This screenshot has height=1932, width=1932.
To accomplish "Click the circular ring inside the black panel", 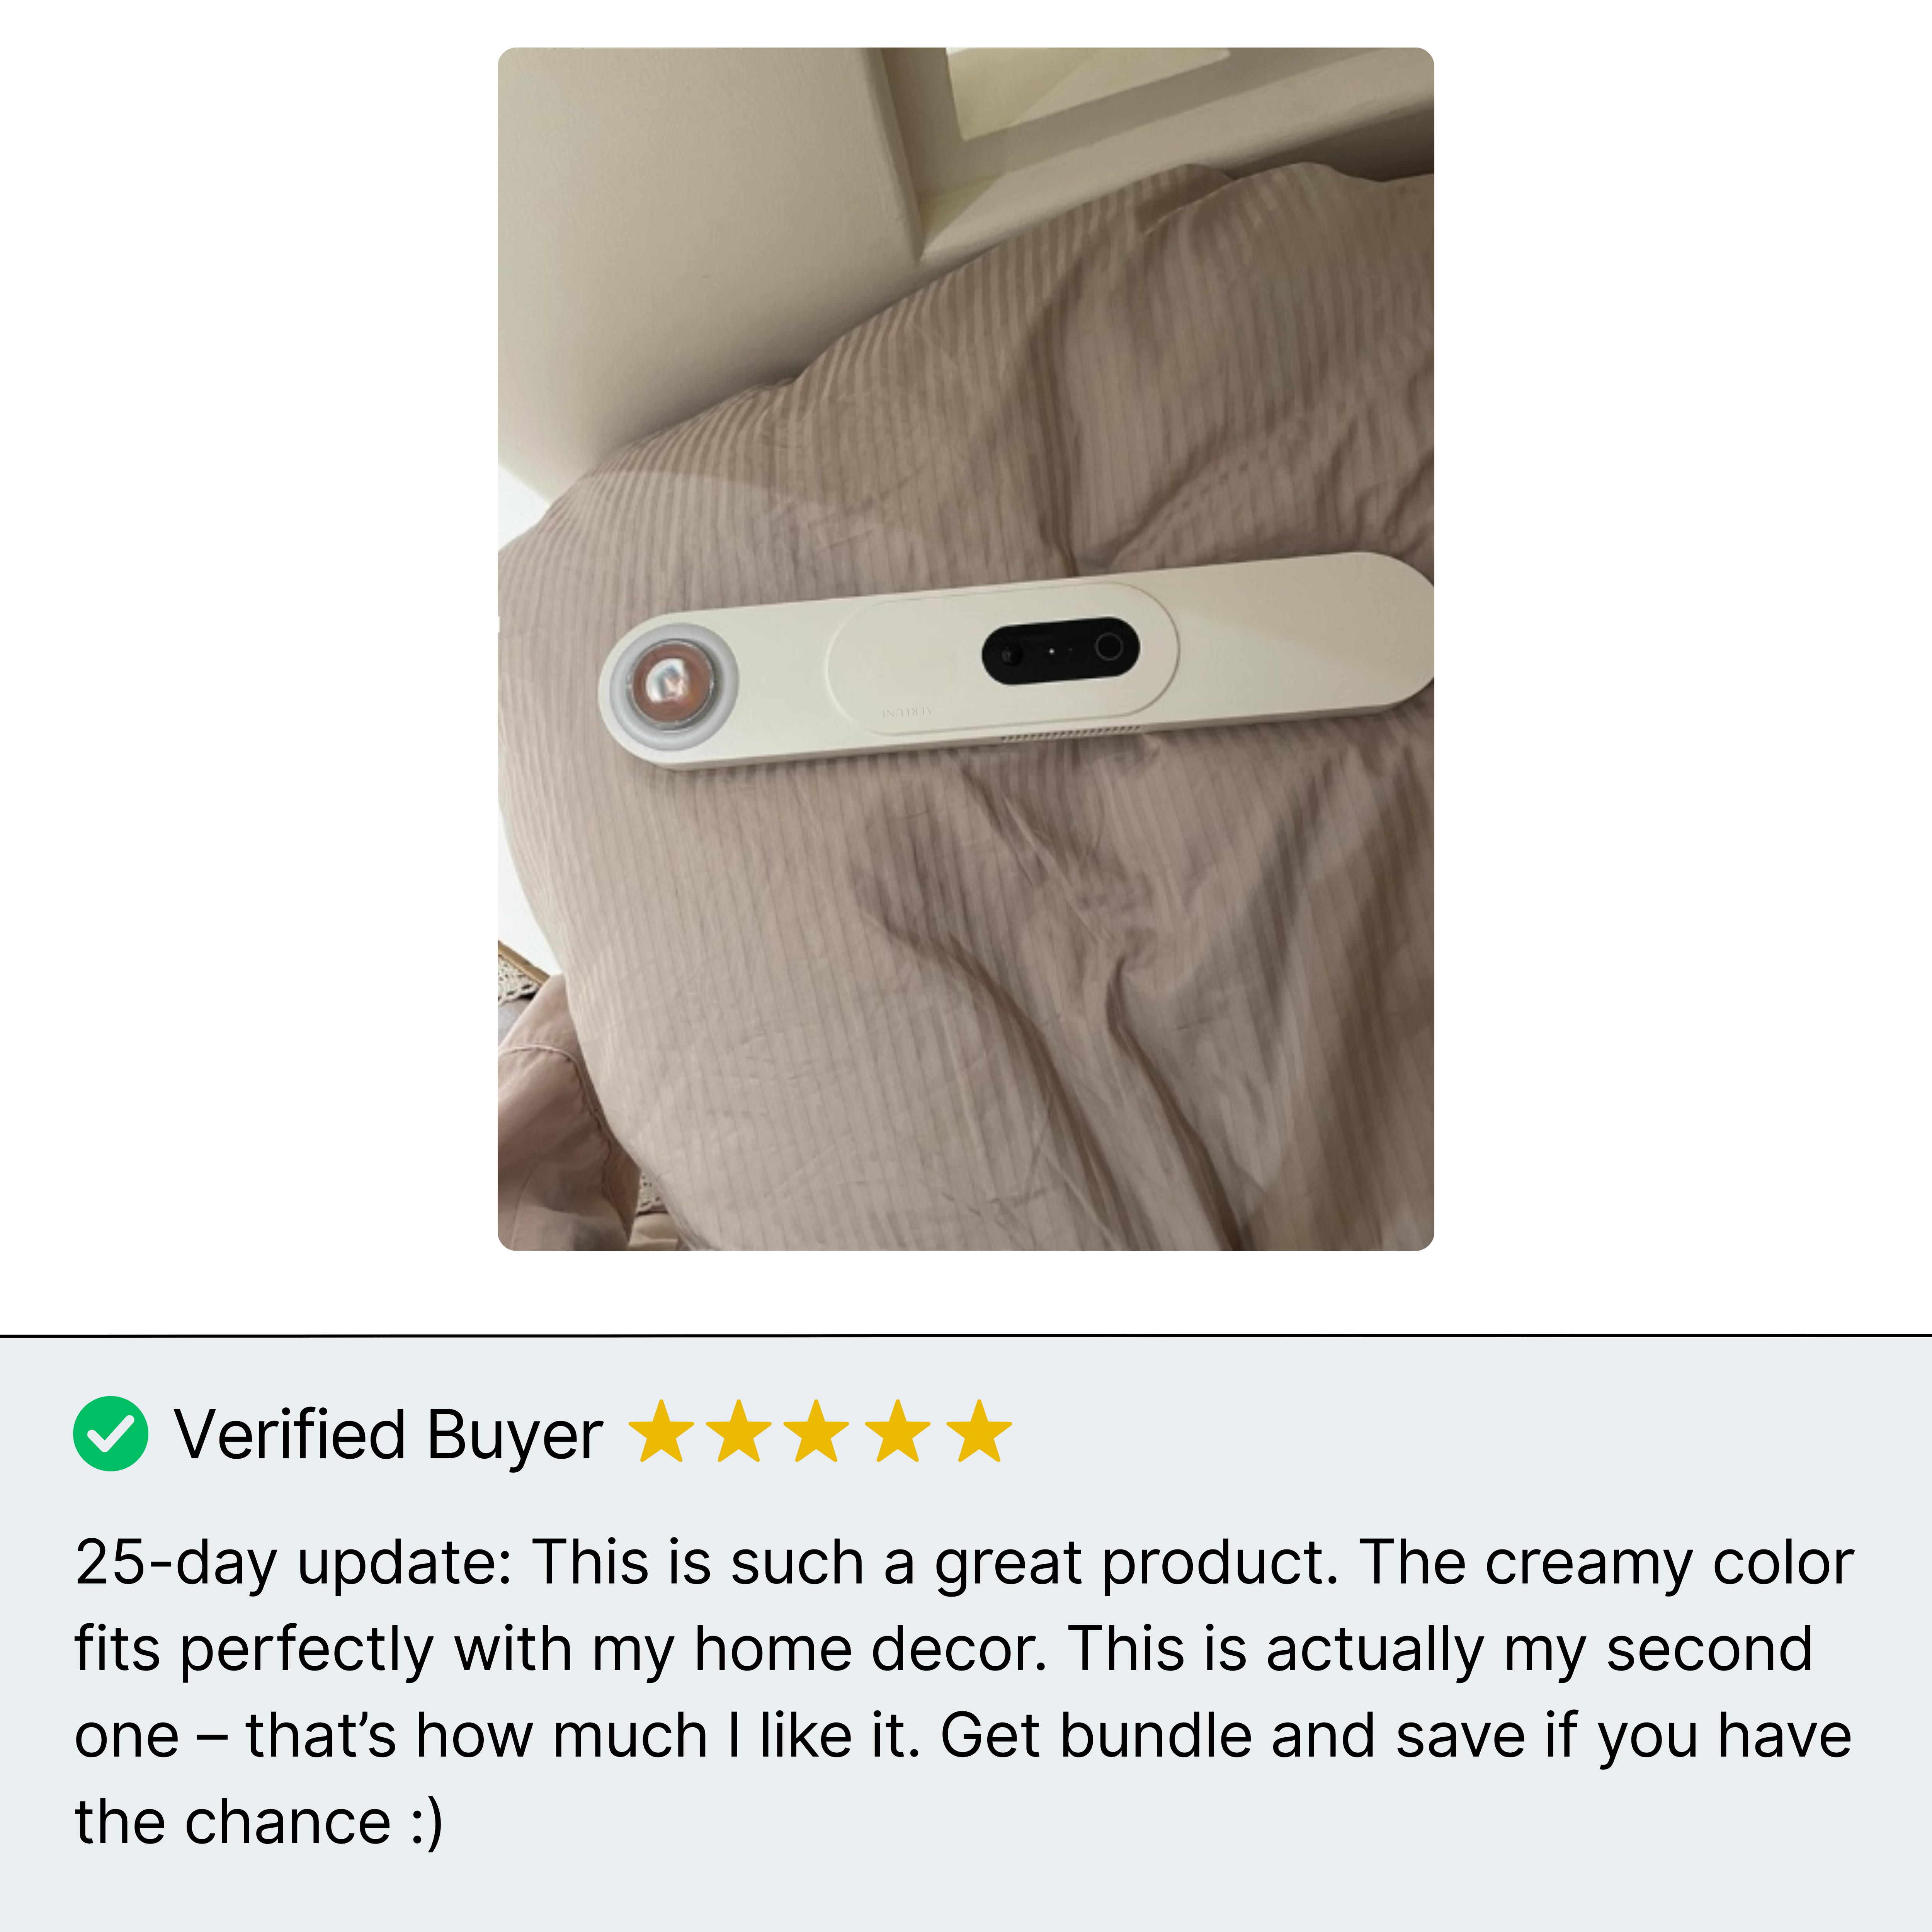I will pyautogui.click(x=1108, y=647).
